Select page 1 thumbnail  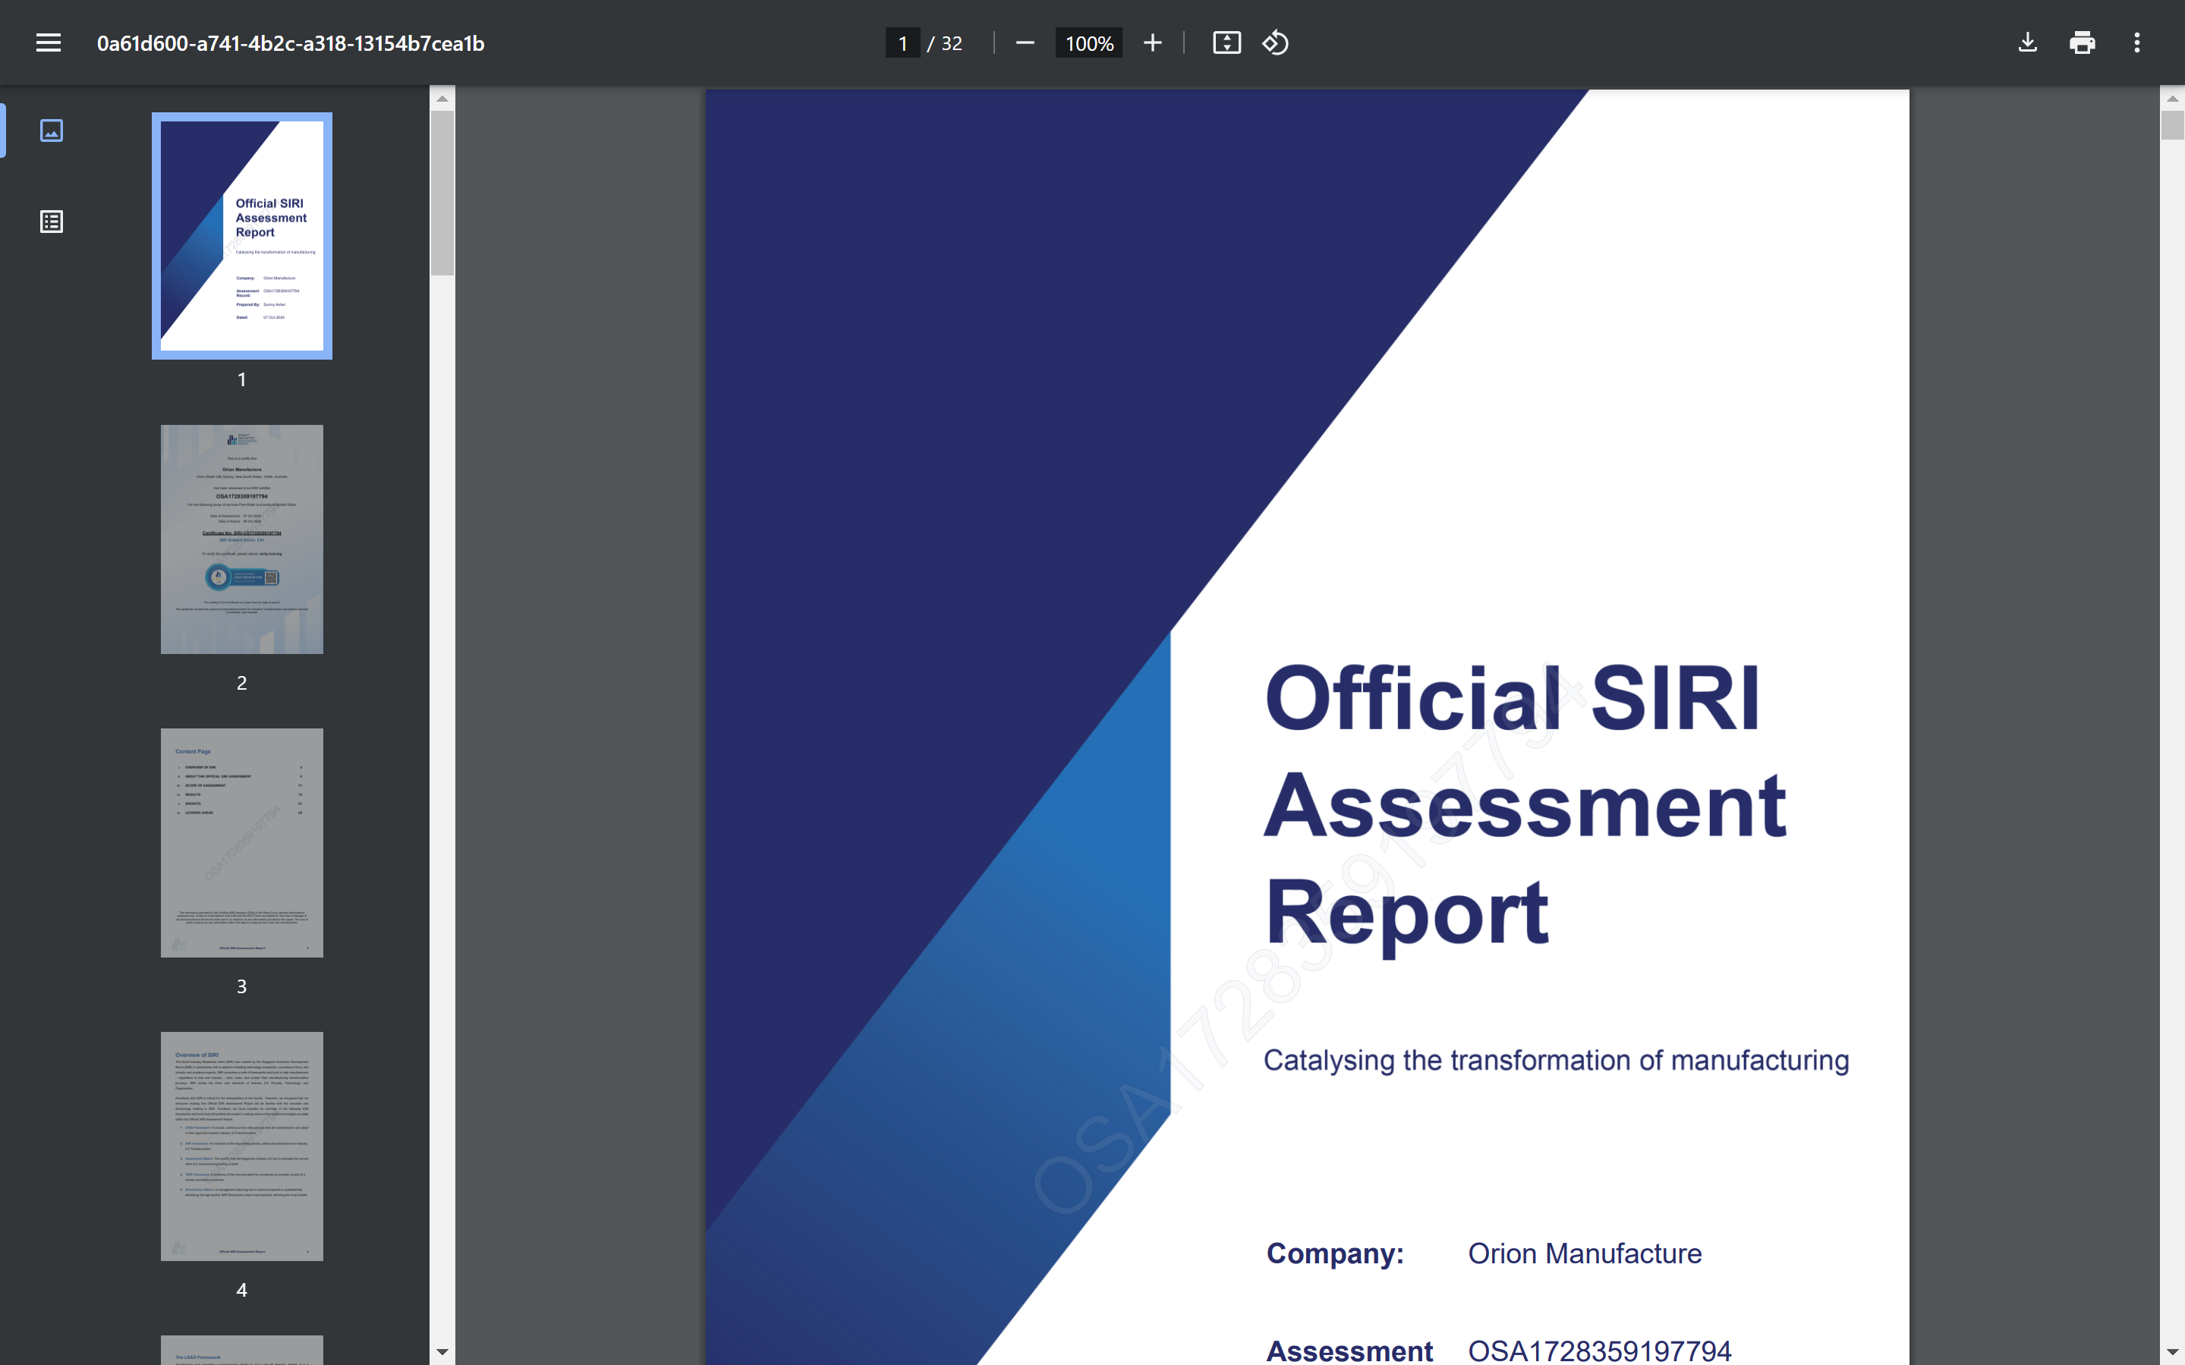tap(242, 236)
